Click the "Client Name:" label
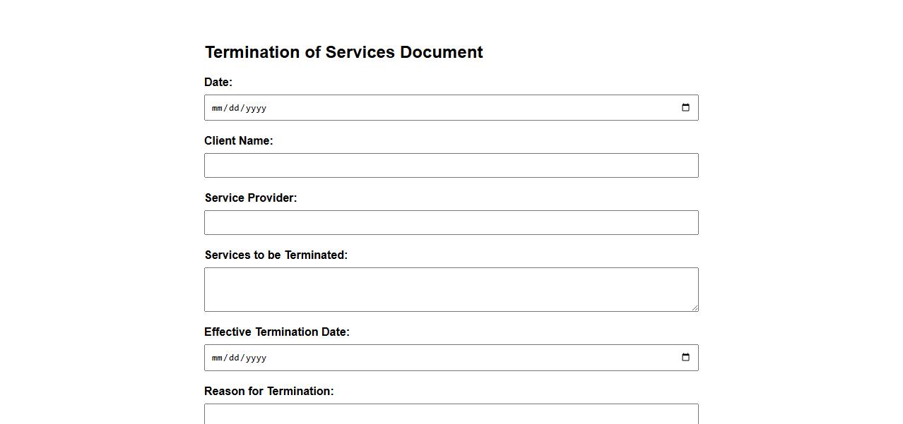The width and height of the screenshot is (903, 424). (239, 141)
